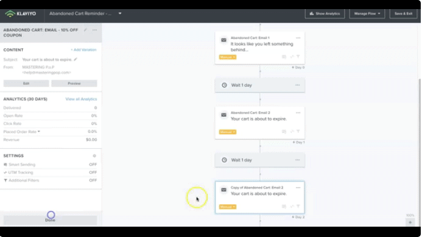This screenshot has width=422, height=237.
Task: Click the Edit content button
Action: [x=26, y=83]
